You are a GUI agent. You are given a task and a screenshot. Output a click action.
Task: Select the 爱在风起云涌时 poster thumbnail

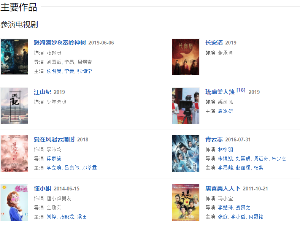click(x=14, y=154)
